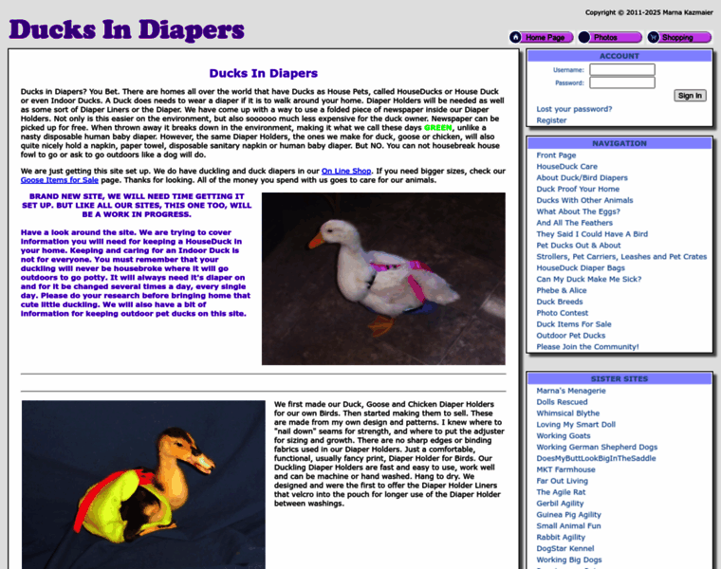Open They Said I Could Have A Bird
This screenshot has width=721, height=569.
click(592, 234)
